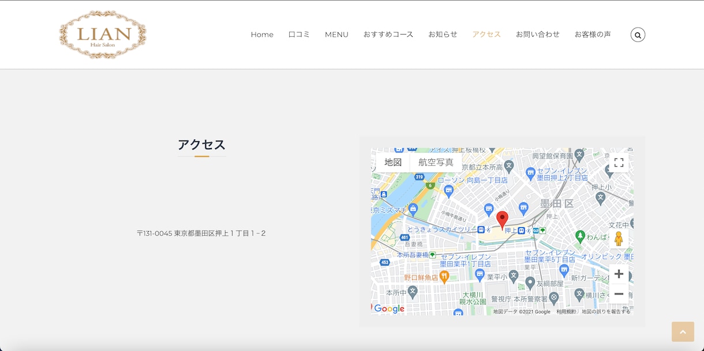Click the salon address text 〒131-0045

[201, 233]
